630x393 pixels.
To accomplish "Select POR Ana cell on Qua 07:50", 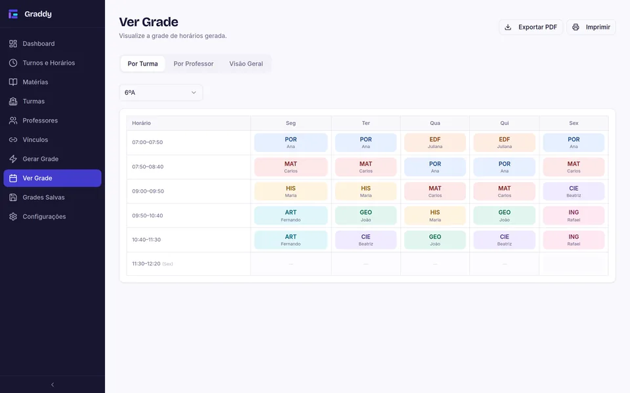I will (435, 167).
